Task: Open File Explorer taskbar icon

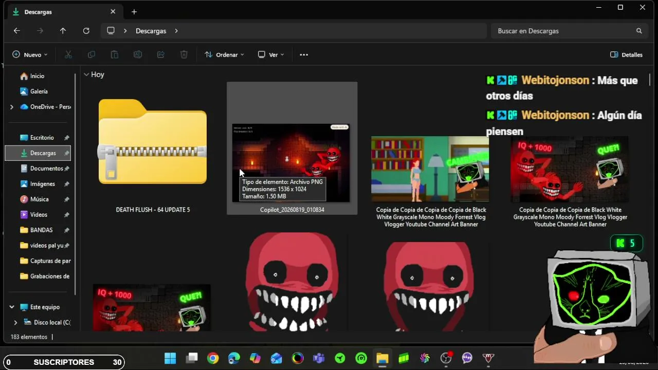Action: [x=382, y=358]
